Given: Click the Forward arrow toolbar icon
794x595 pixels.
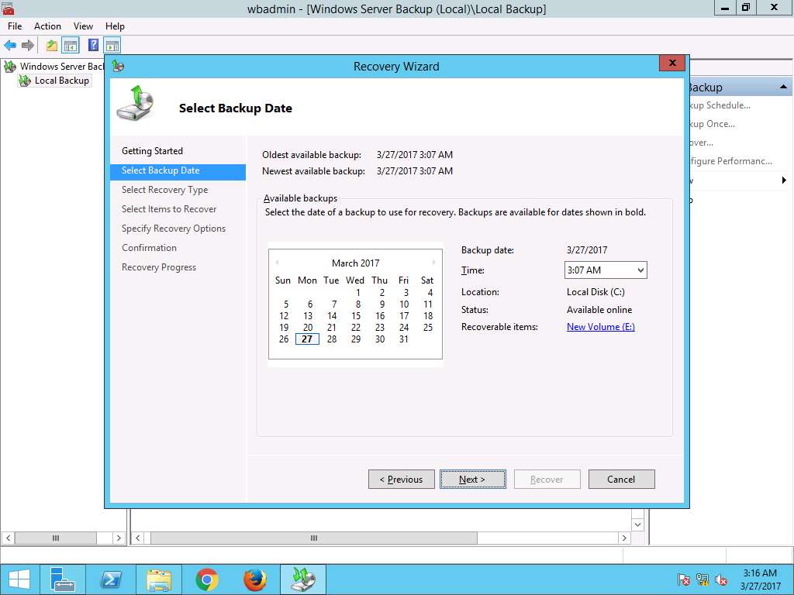Looking at the screenshot, I should pos(28,46).
